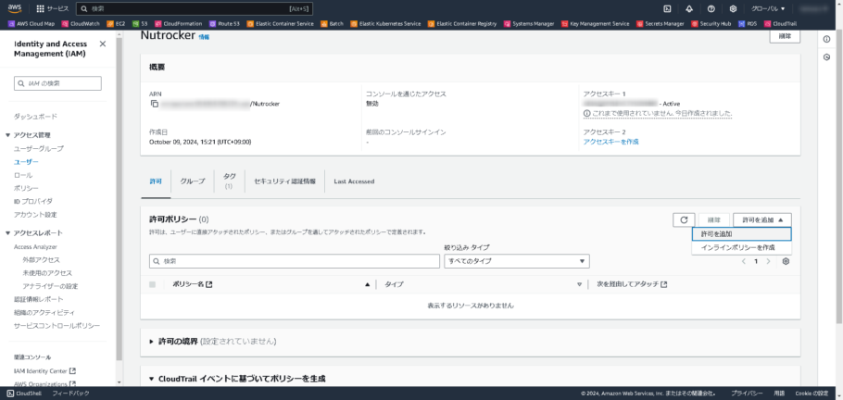
Task: Click the 削除 button beside the Nutrocker title
Action: [785, 36]
